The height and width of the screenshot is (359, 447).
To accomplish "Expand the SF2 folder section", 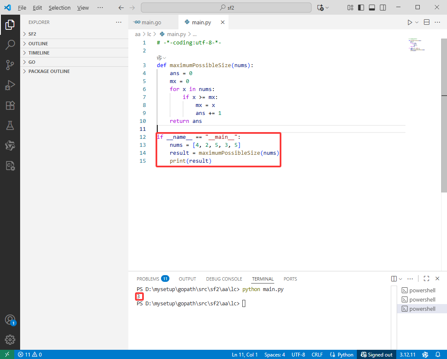I will click(74, 34).
